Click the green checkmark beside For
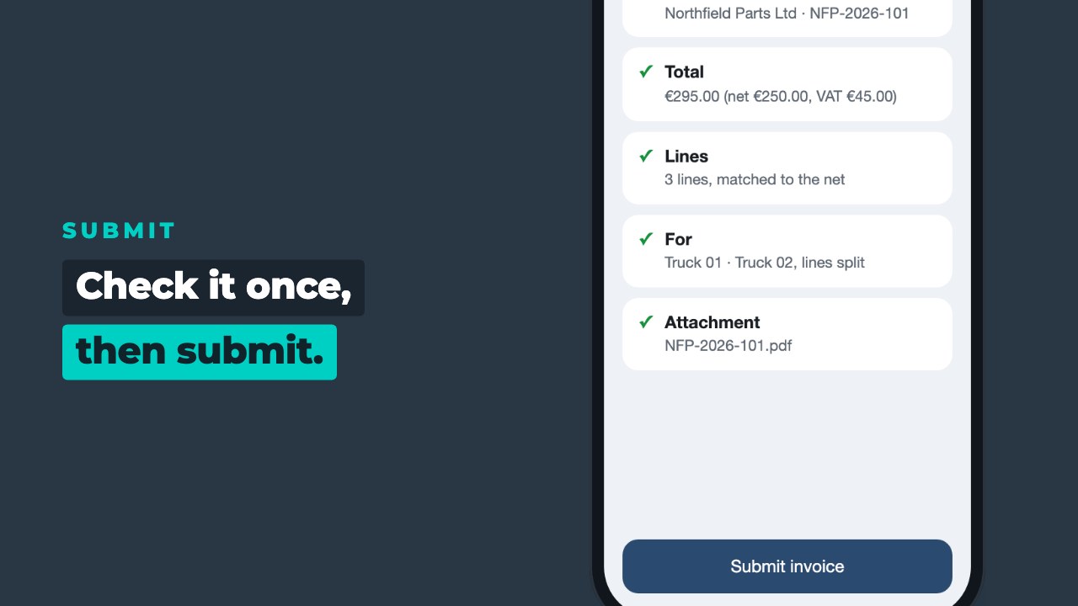 (646, 238)
